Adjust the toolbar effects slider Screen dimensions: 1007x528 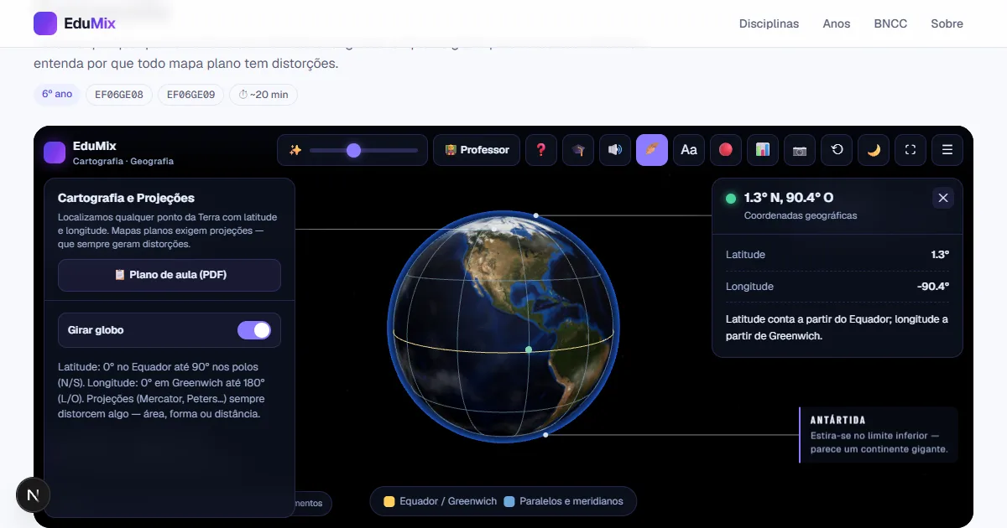pos(363,150)
